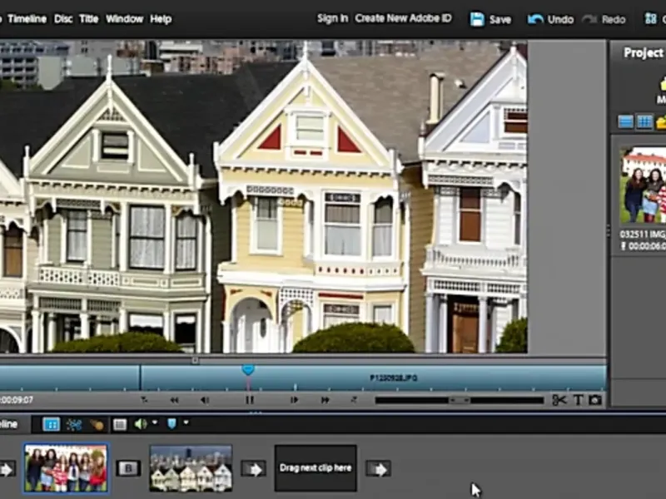Click the houses preview in the monitor
This screenshot has height=499, width=666.
point(263,196)
